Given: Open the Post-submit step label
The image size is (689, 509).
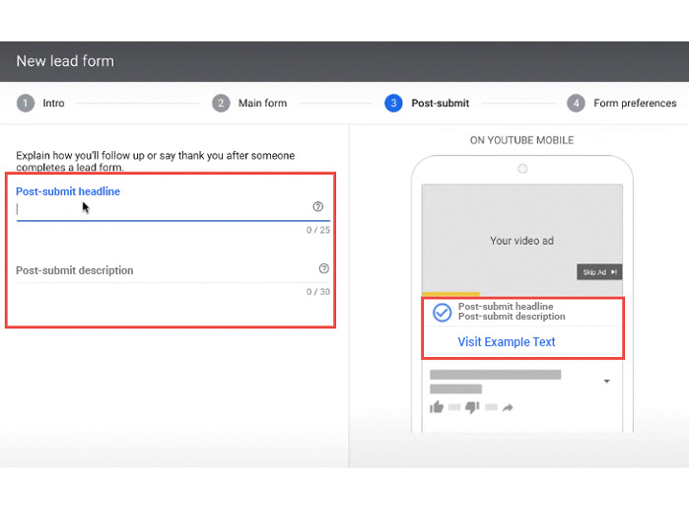Looking at the screenshot, I should tap(441, 103).
